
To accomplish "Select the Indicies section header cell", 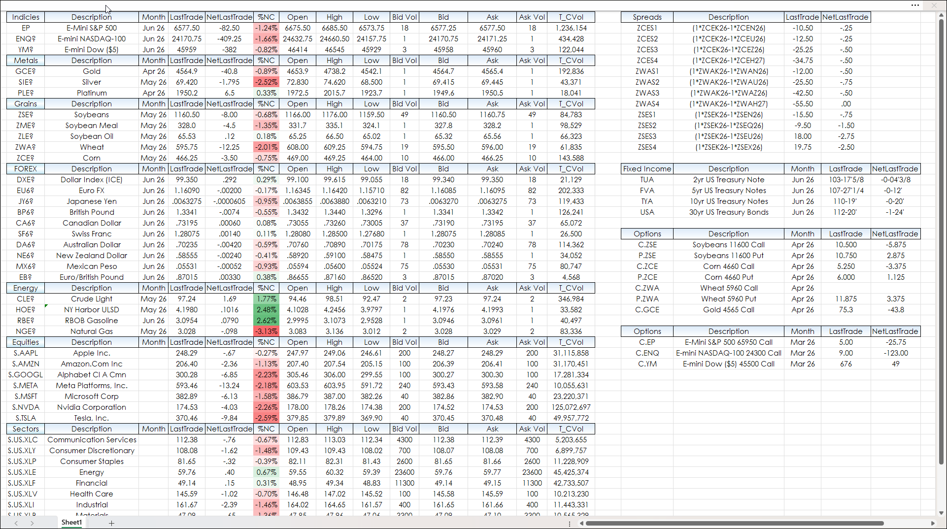I will tap(26, 17).
